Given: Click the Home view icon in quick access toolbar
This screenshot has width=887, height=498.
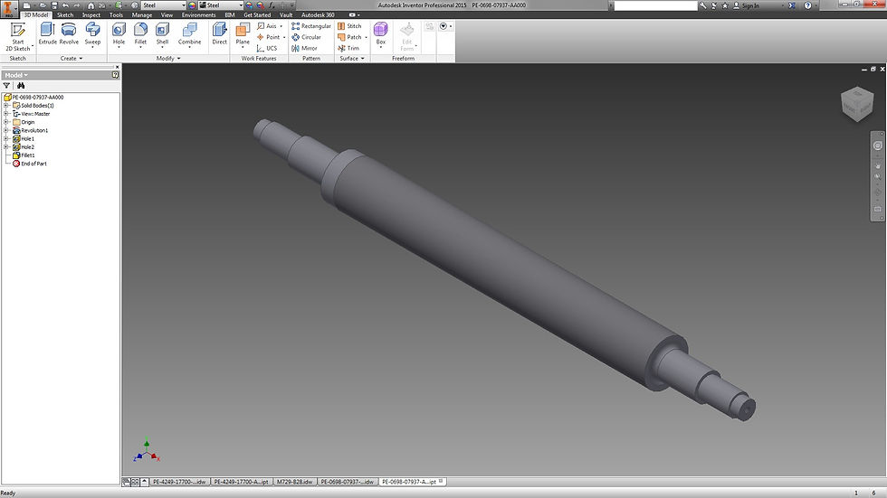Looking at the screenshot, I should coord(91,5).
